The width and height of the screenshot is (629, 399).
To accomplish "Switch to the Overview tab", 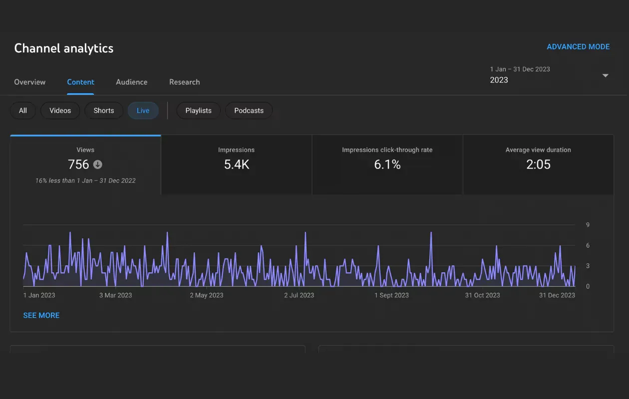I will (x=30, y=82).
